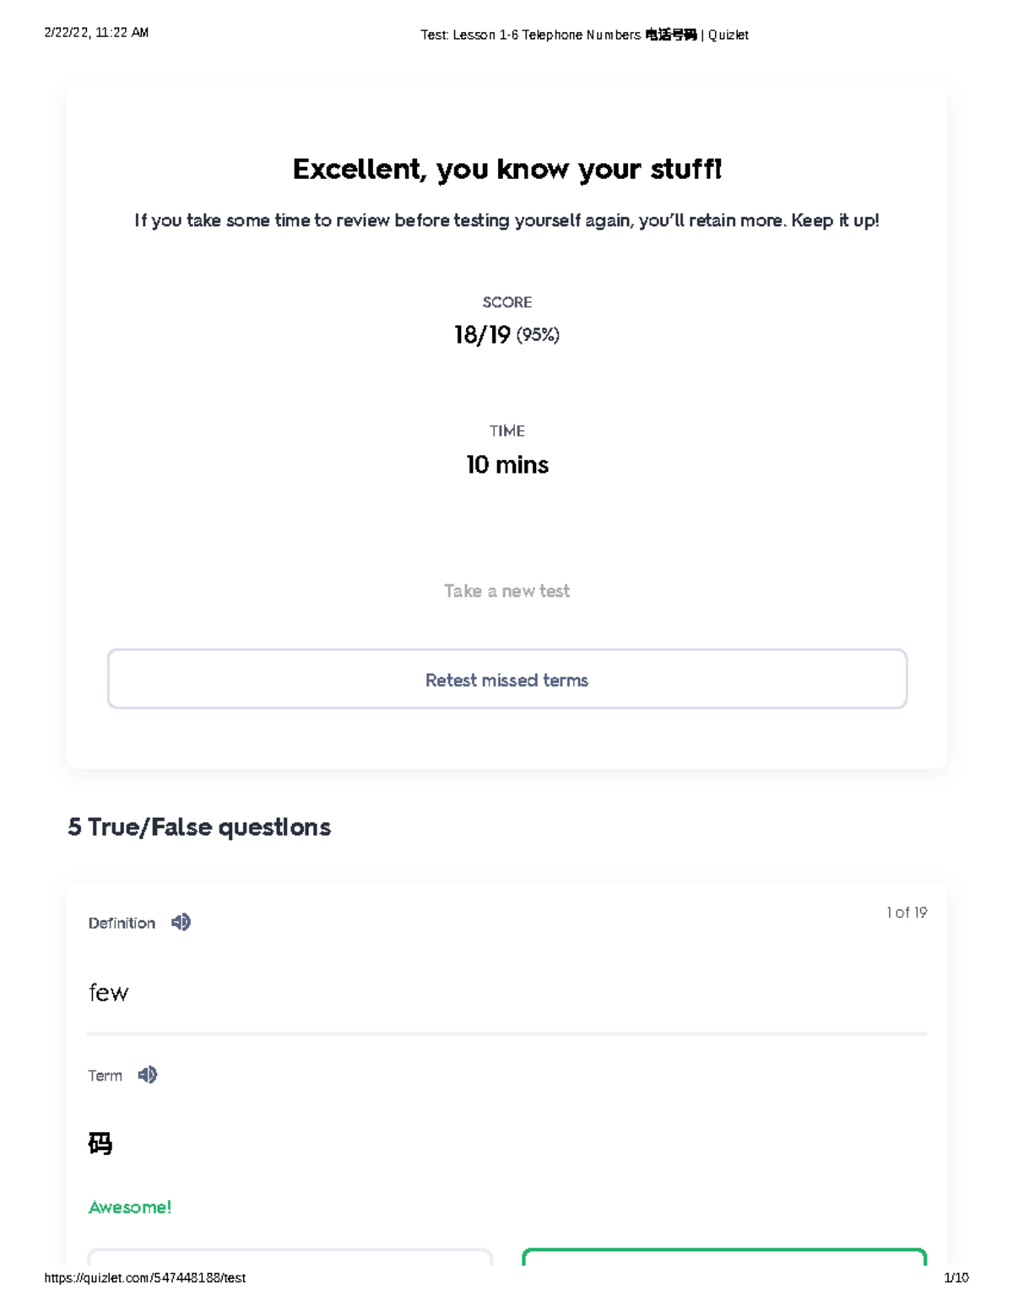Viewport: 1013px width, 1311px height.
Task: Click Retest missed terms
Action: point(506,680)
